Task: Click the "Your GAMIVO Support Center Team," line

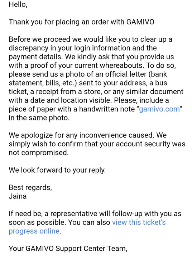Action: [68, 249]
